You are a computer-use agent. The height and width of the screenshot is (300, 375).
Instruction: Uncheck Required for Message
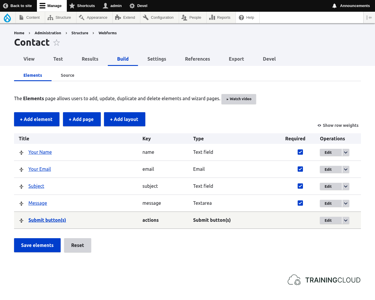pyautogui.click(x=300, y=203)
